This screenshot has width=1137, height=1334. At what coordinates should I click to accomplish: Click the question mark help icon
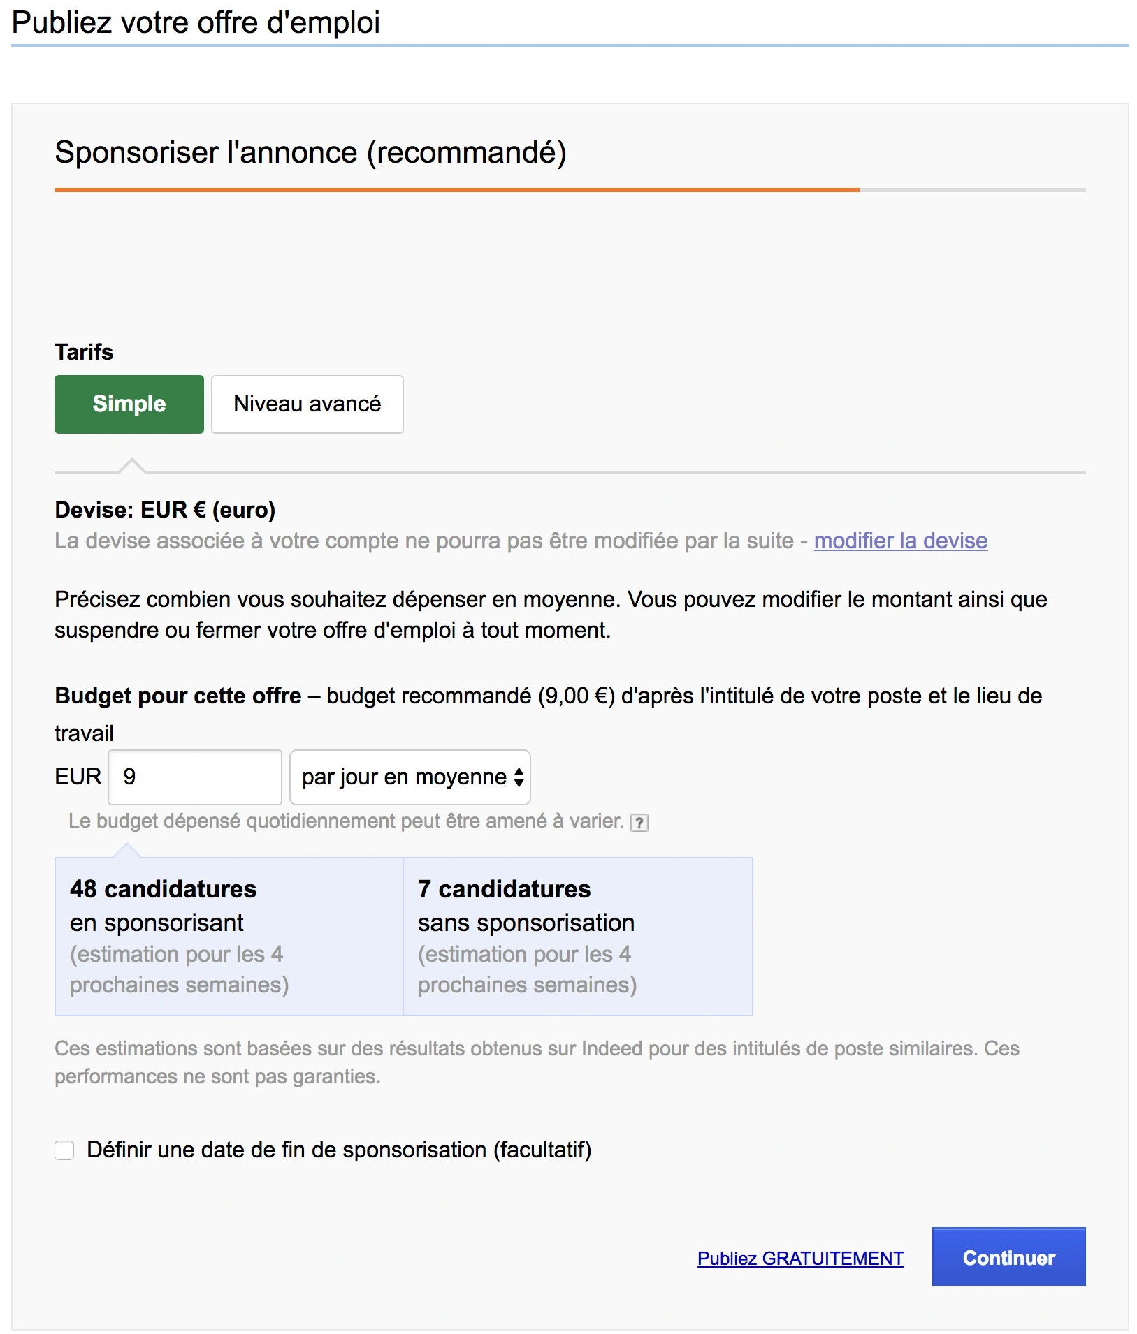coord(639,822)
